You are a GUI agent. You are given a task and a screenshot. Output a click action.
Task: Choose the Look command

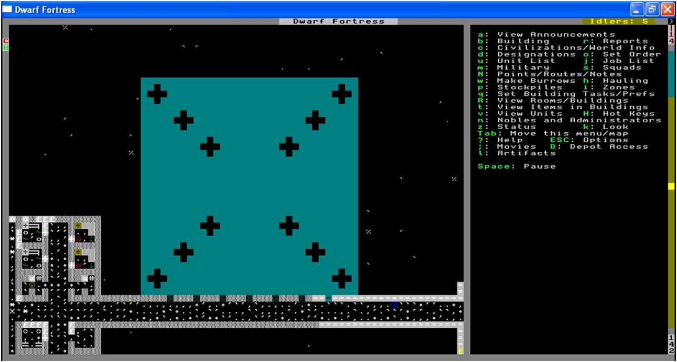(x=605, y=126)
